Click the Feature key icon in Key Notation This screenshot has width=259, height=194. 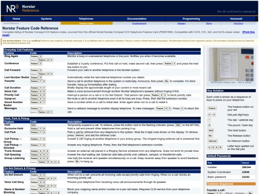click(x=212, y=108)
